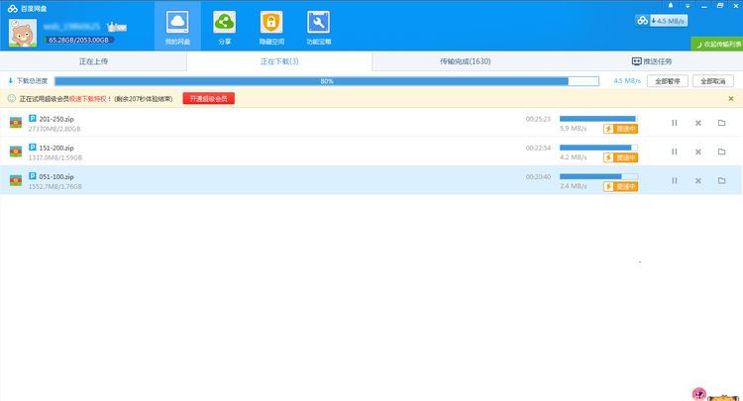Image resolution: width=743 pixels, height=401 pixels.
Task: Click the overall download progress bar at 80%
Action: click(327, 81)
